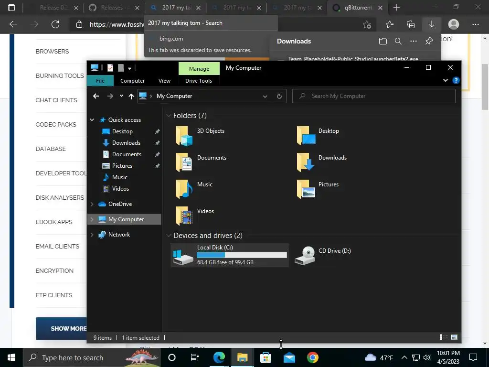Click the Manage contextual tab
The width and height of the screenshot is (489, 367).
[199, 69]
